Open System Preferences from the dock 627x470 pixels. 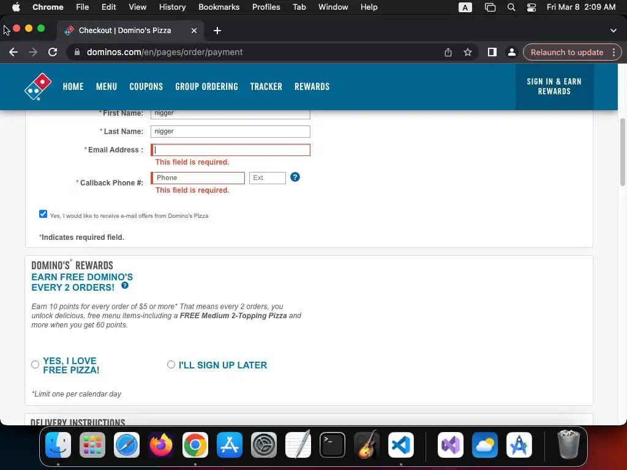coord(264,445)
